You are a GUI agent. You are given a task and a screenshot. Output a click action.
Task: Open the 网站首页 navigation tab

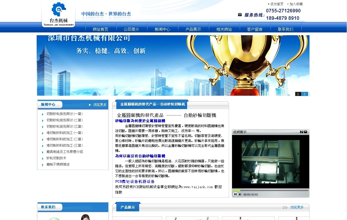click(x=100, y=29)
